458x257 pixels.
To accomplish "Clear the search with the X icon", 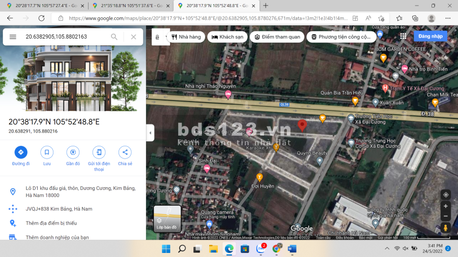I will [133, 37].
